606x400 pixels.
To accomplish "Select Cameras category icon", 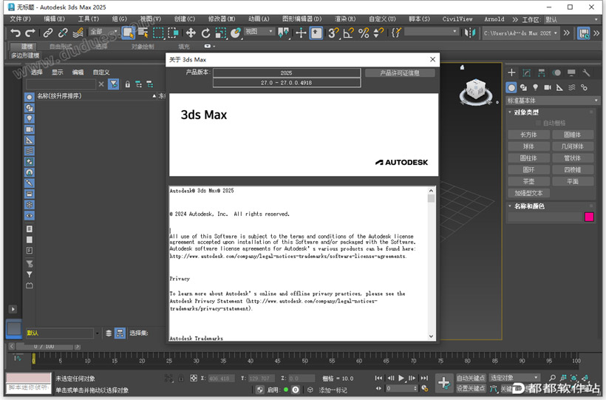I will click(x=548, y=88).
